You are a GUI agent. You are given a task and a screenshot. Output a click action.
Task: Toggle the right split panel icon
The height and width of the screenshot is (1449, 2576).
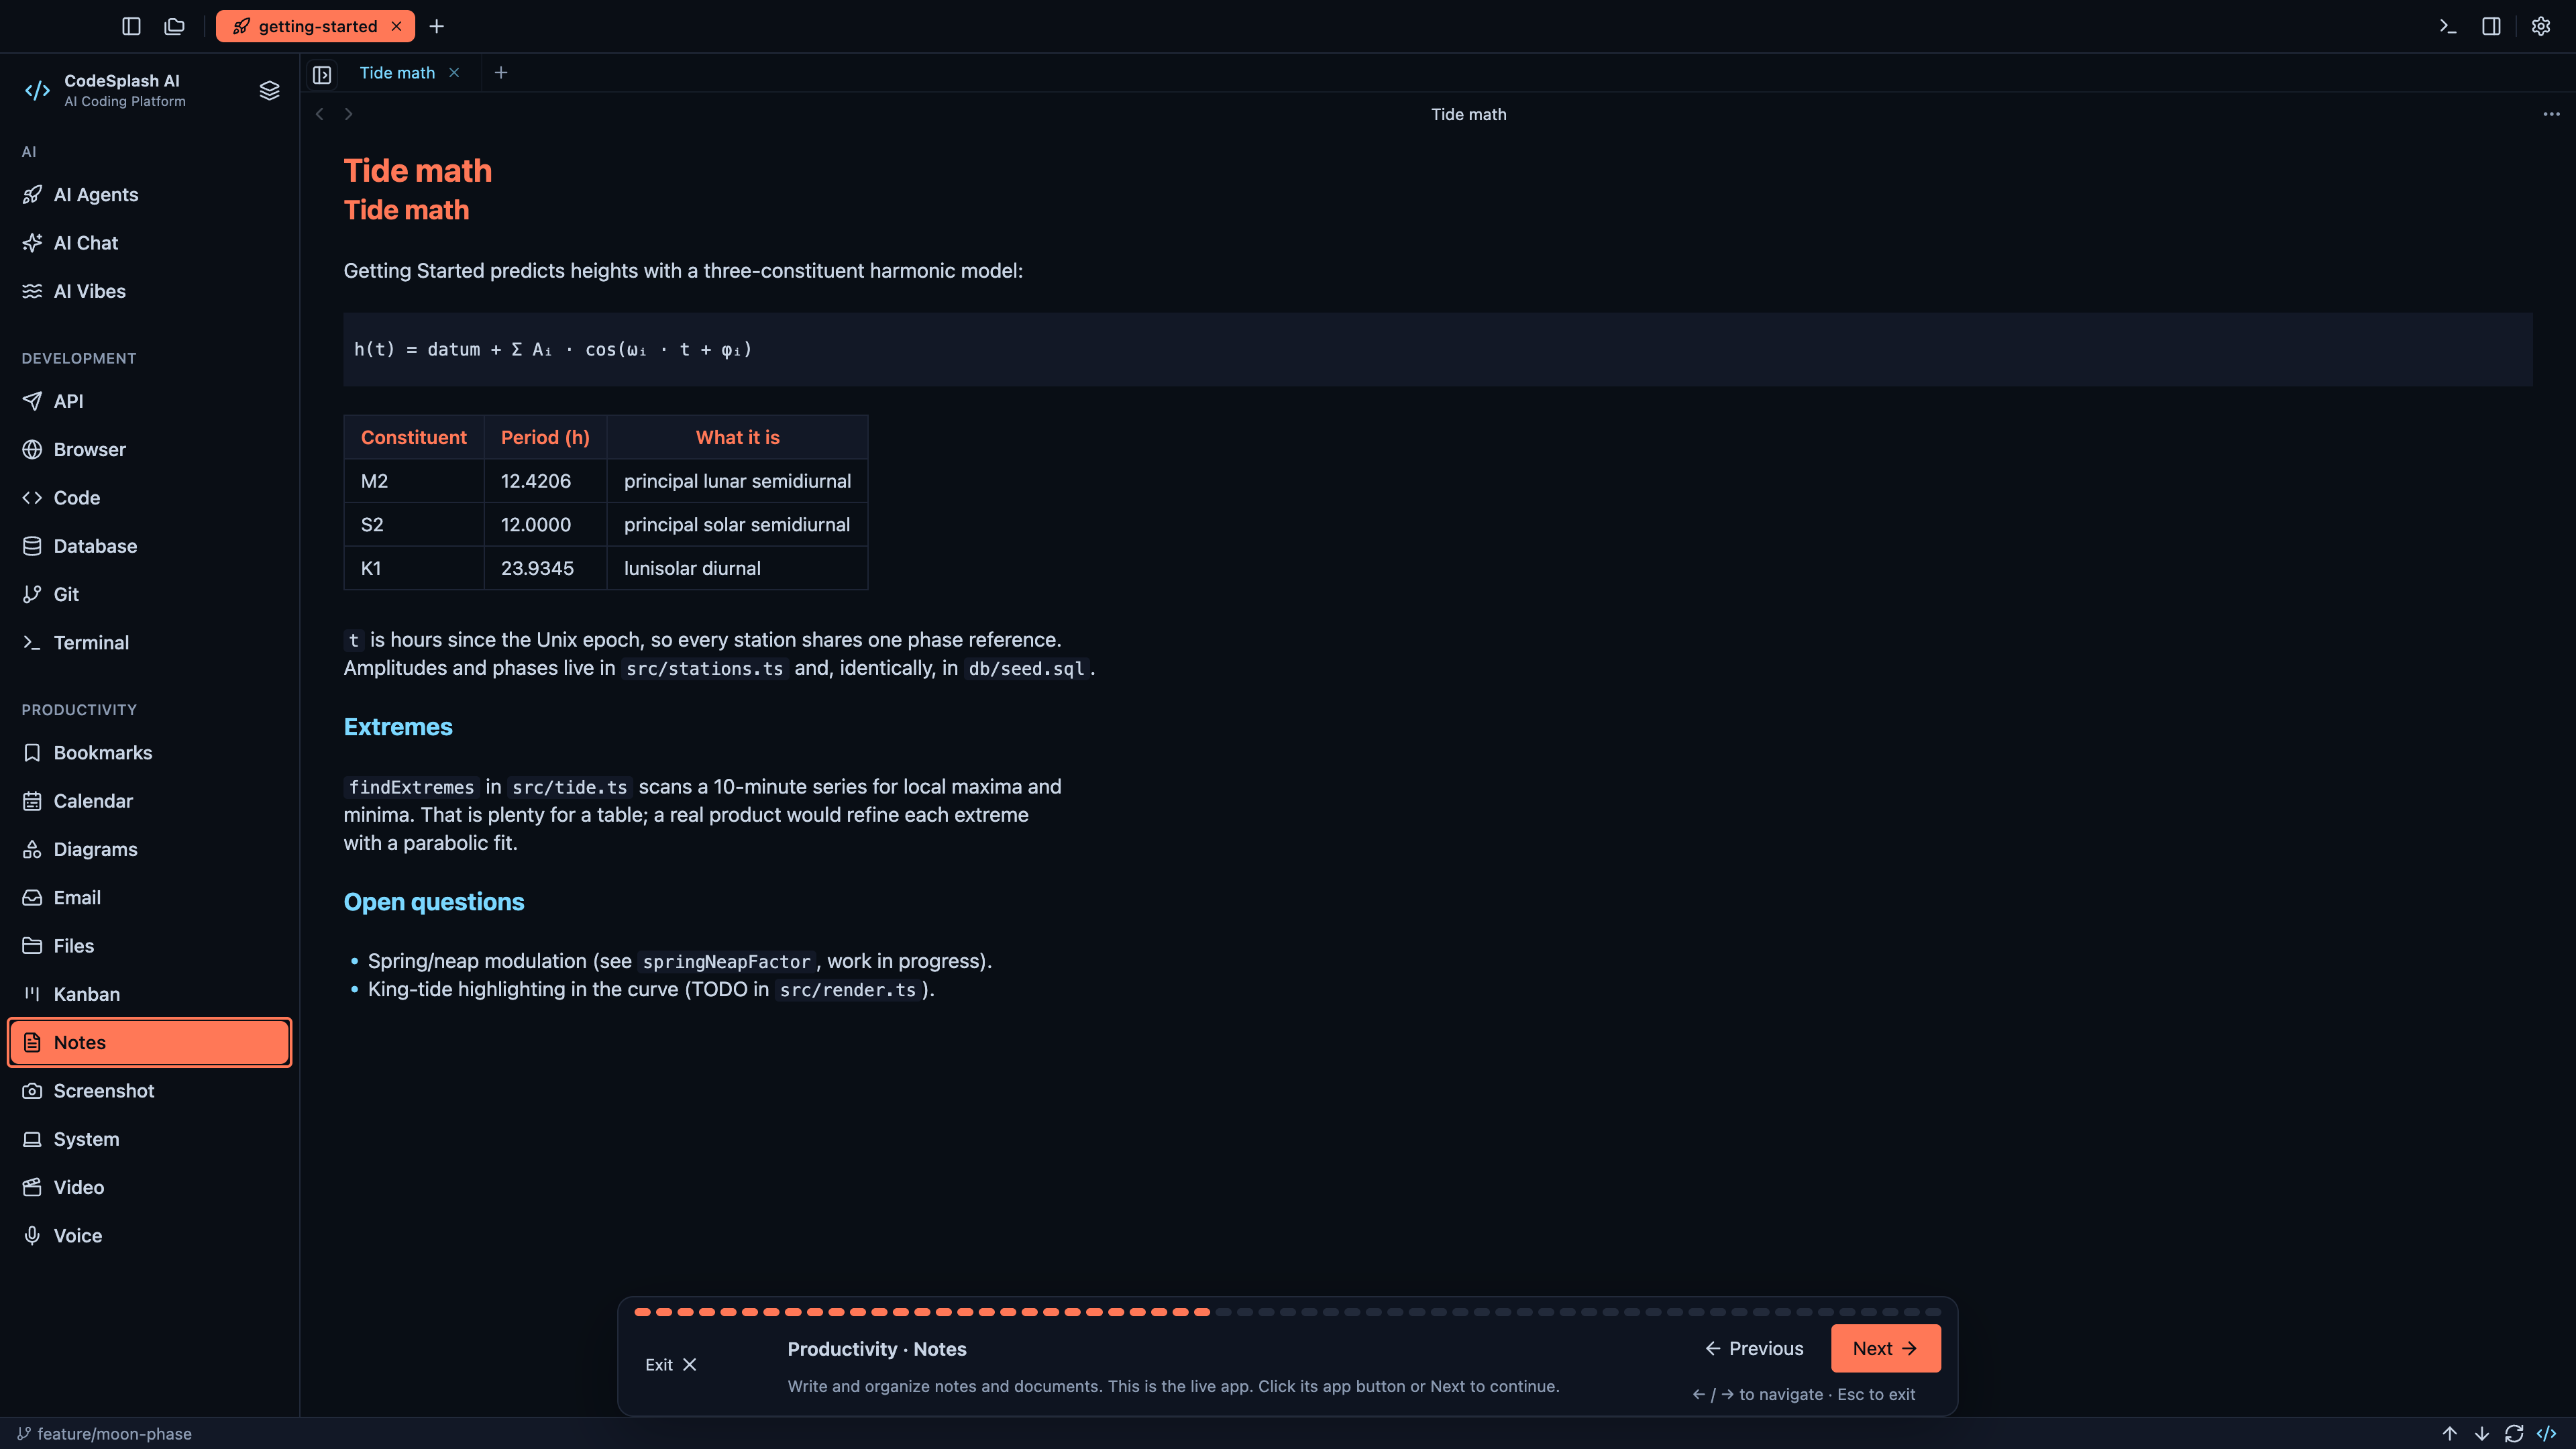tap(2492, 26)
